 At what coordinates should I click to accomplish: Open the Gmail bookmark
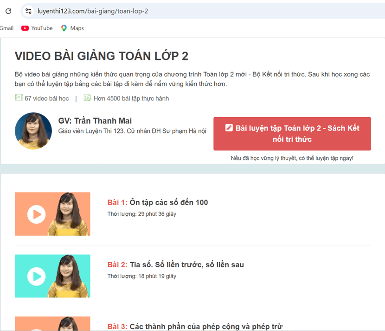6,28
